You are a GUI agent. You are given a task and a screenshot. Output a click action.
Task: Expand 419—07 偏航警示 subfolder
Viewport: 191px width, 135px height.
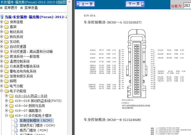(x=6, y=110)
